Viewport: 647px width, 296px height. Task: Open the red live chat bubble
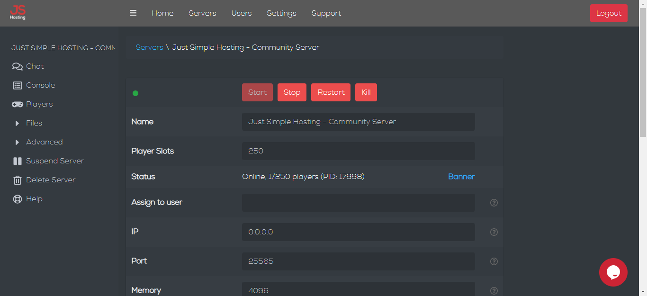[x=613, y=272]
